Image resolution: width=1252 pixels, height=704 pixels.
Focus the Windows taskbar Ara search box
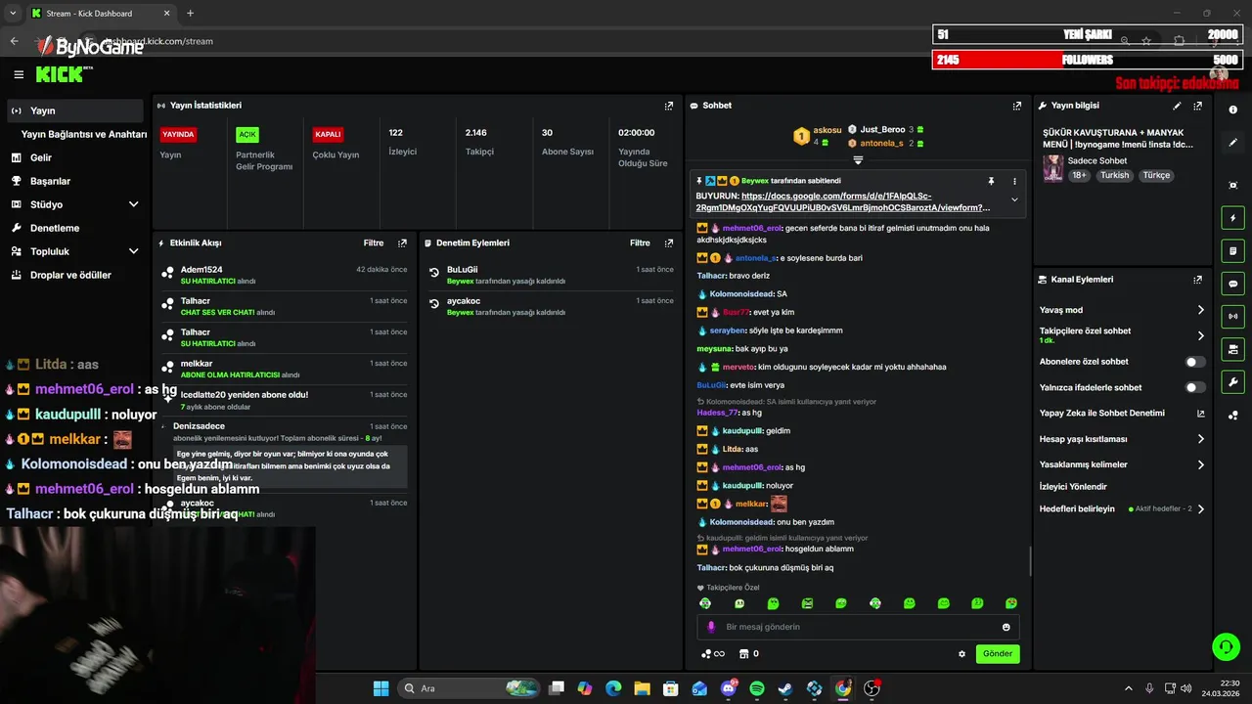point(469,688)
